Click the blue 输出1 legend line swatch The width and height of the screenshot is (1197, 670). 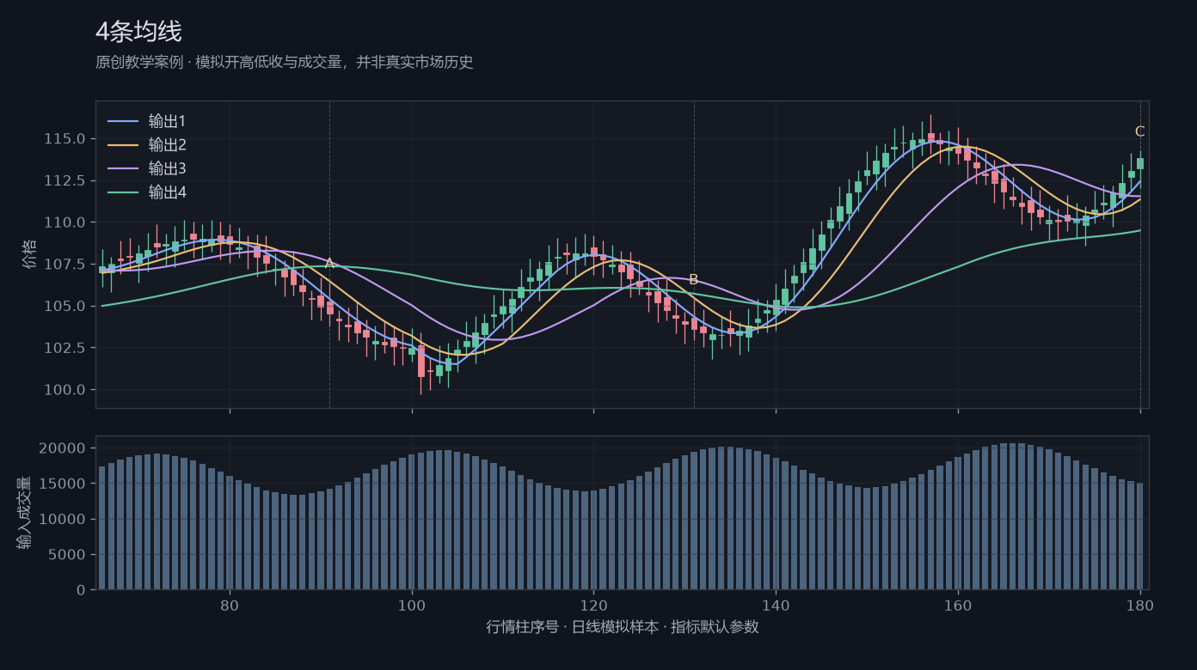point(123,121)
